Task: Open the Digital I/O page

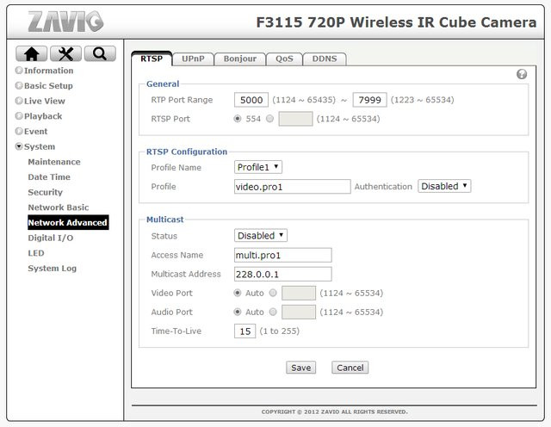Action: click(x=51, y=238)
